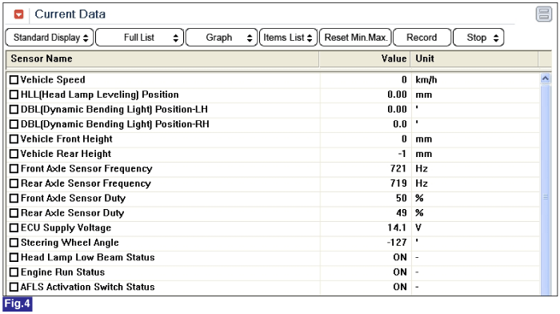
Task: Check the ECU Supply Voltage checkbox
Action: [14, 227]
